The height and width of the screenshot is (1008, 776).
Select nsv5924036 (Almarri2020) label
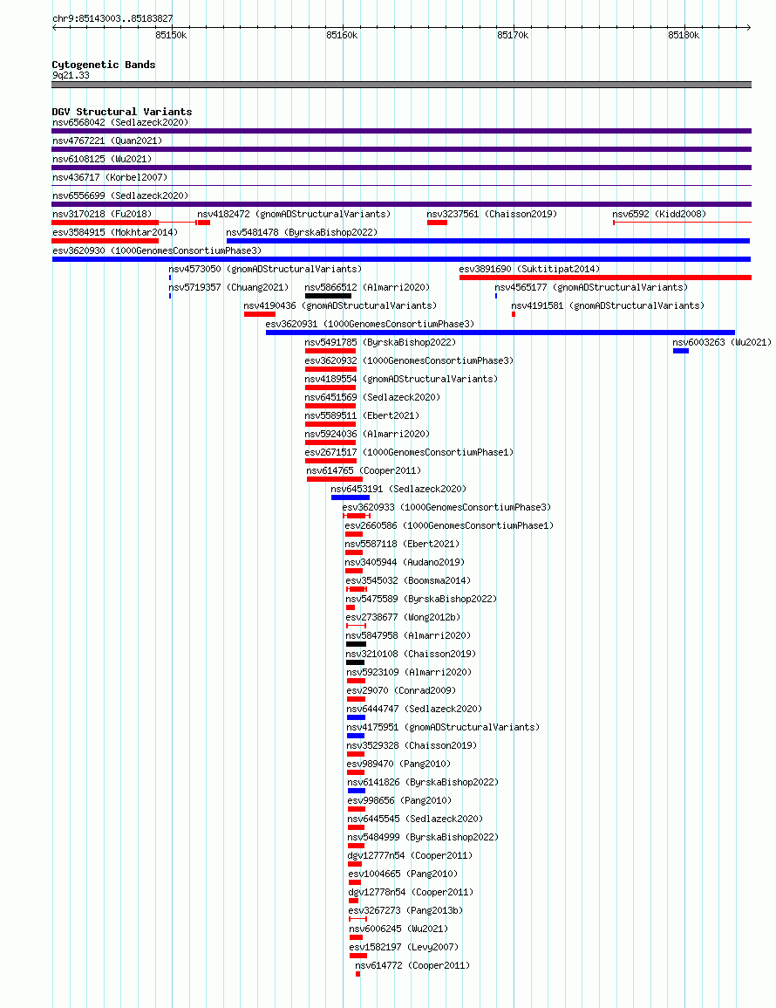367,434
